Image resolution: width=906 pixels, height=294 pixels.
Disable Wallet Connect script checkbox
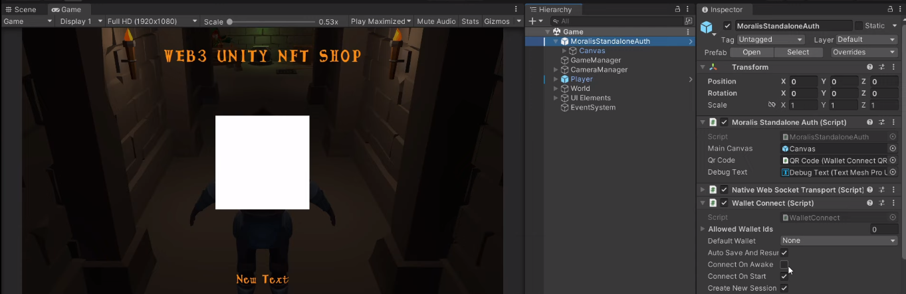[724, 203]
